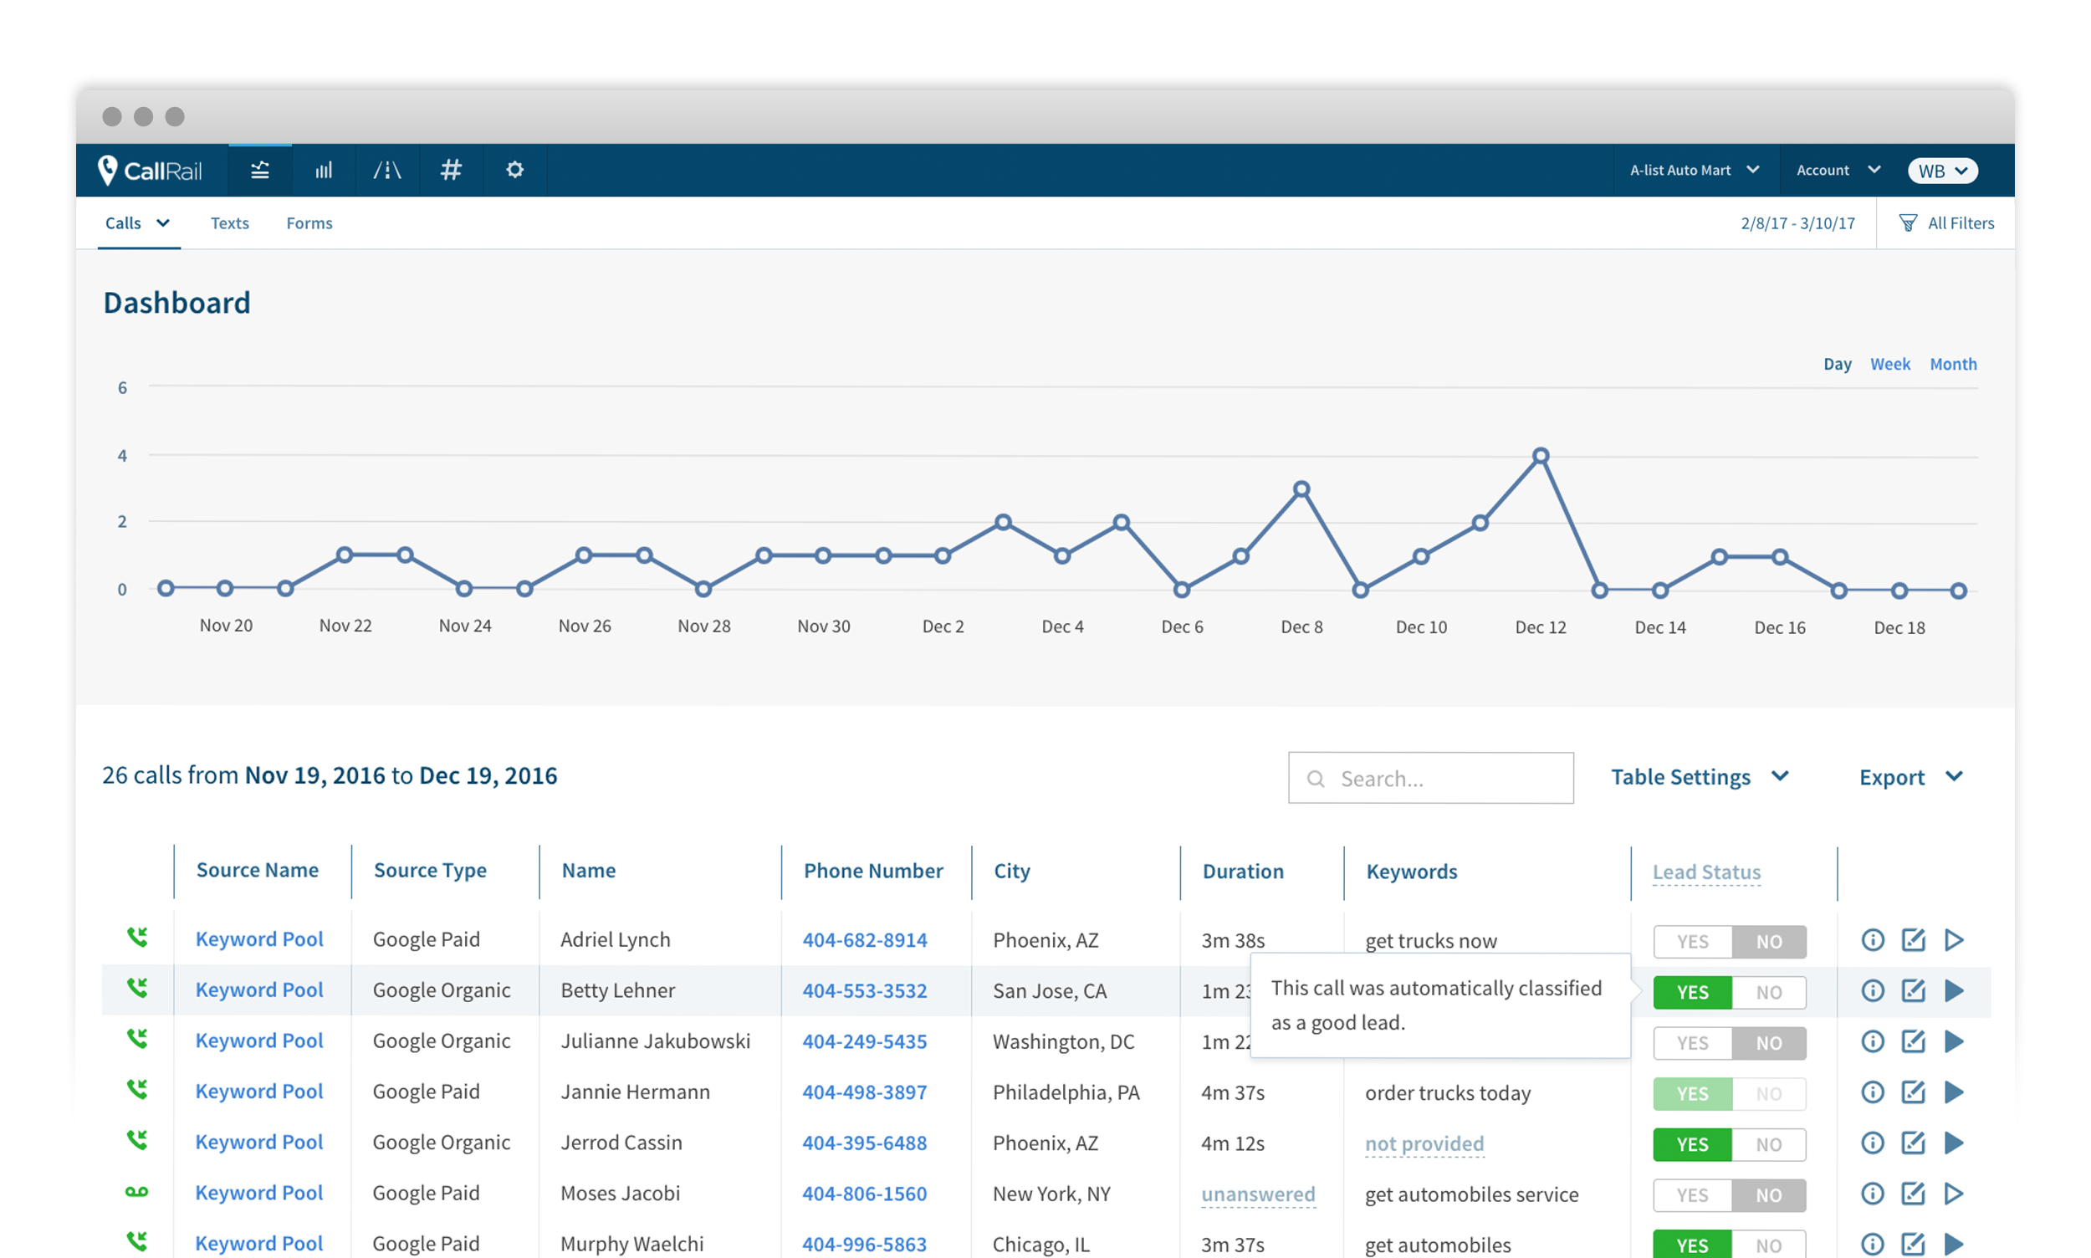The width and height of the screenshot is (2091, 1258).
Task: Click the call flow road icon
Action: 387,171
